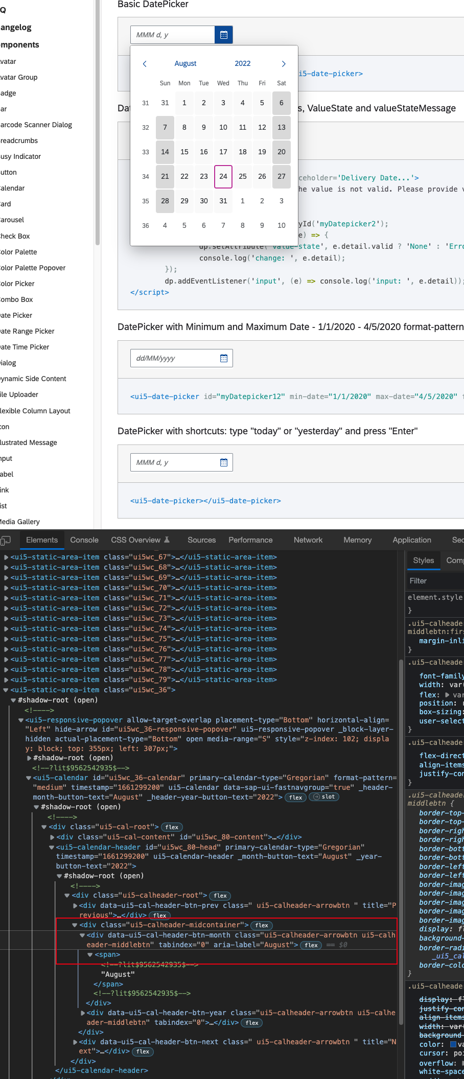
Task: Select ui5-static-area-item ui5wc_72 row
Action: point(143,608)
